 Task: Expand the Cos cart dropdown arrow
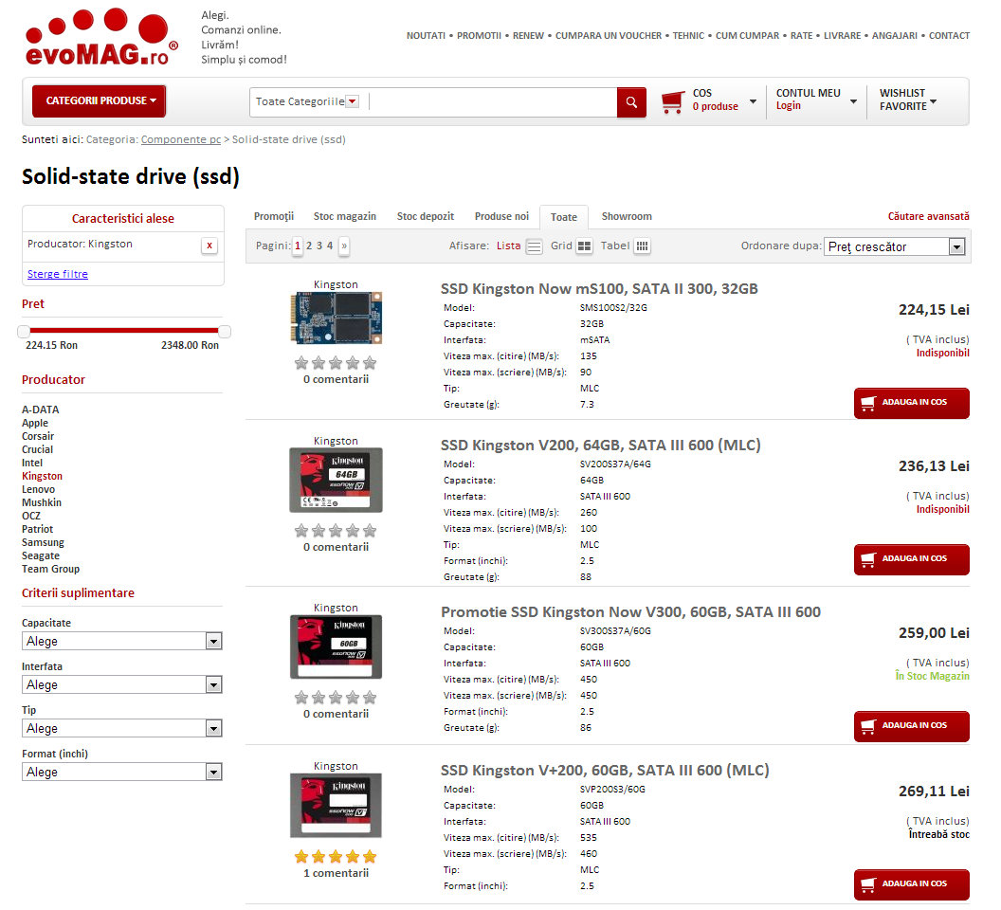pos(754,101)
